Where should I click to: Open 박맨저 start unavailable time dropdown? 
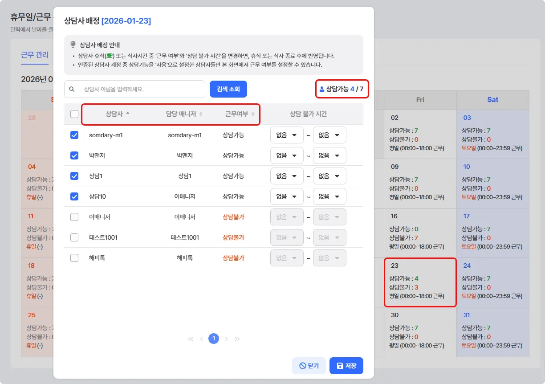coord(287,155)
